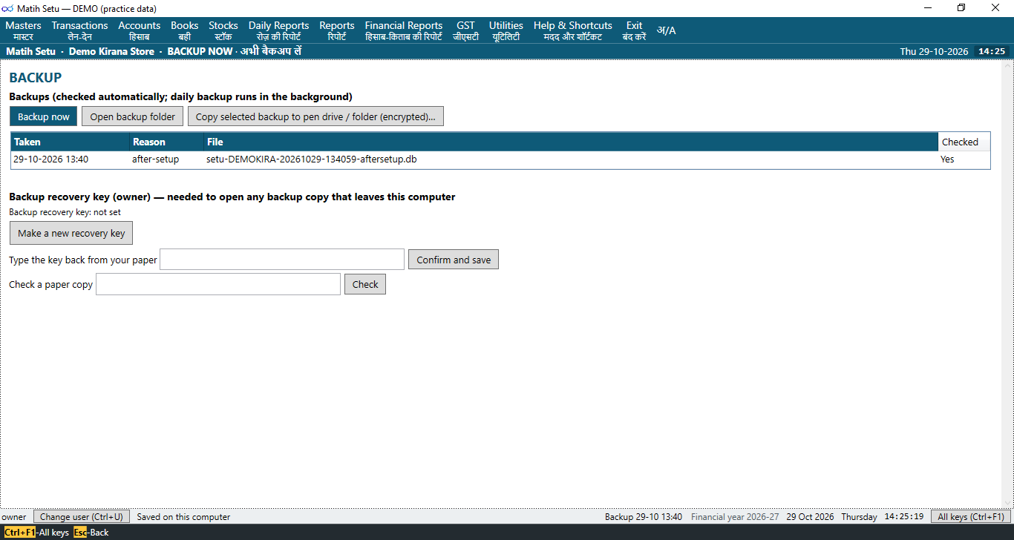Click 'Backup 29-10 13:40' status entry
Screen dimensions: 1014x540
click(x=644, y=517)
